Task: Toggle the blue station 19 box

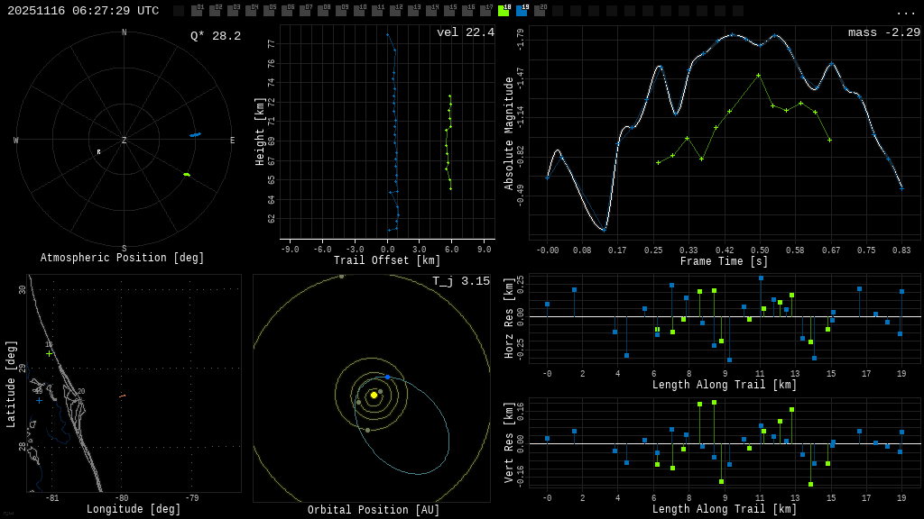Action: click(522, 11)
